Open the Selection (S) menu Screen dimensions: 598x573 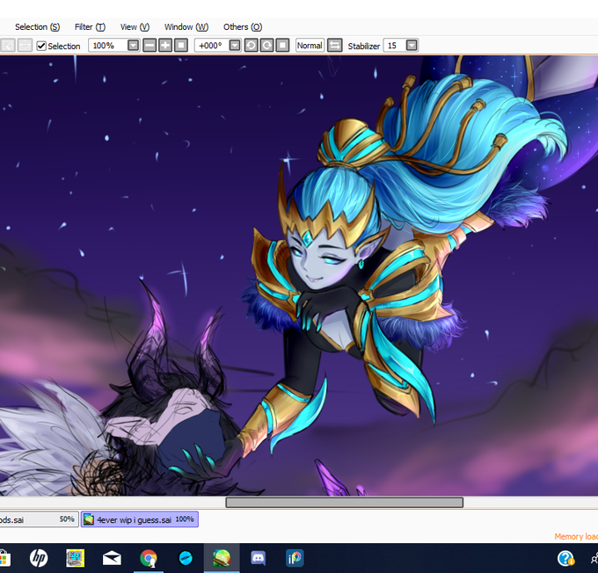point(37,27)
